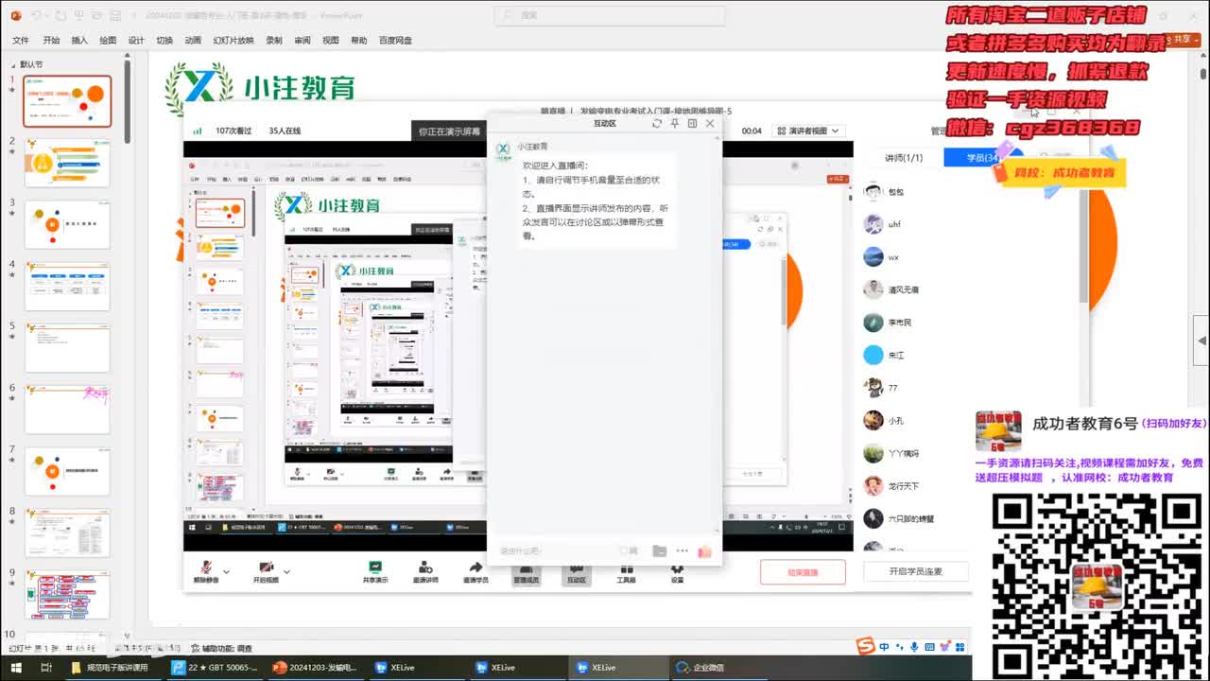
Task: Switch to the 学员 participants tab
Action: (983, 158)
